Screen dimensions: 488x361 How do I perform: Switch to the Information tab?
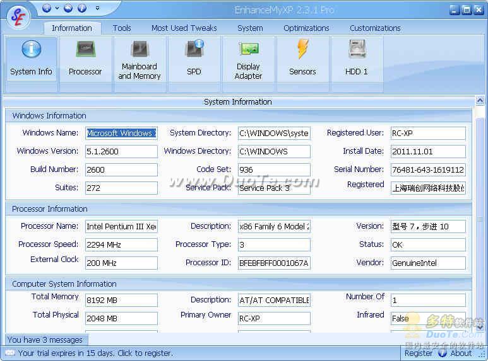72,28
